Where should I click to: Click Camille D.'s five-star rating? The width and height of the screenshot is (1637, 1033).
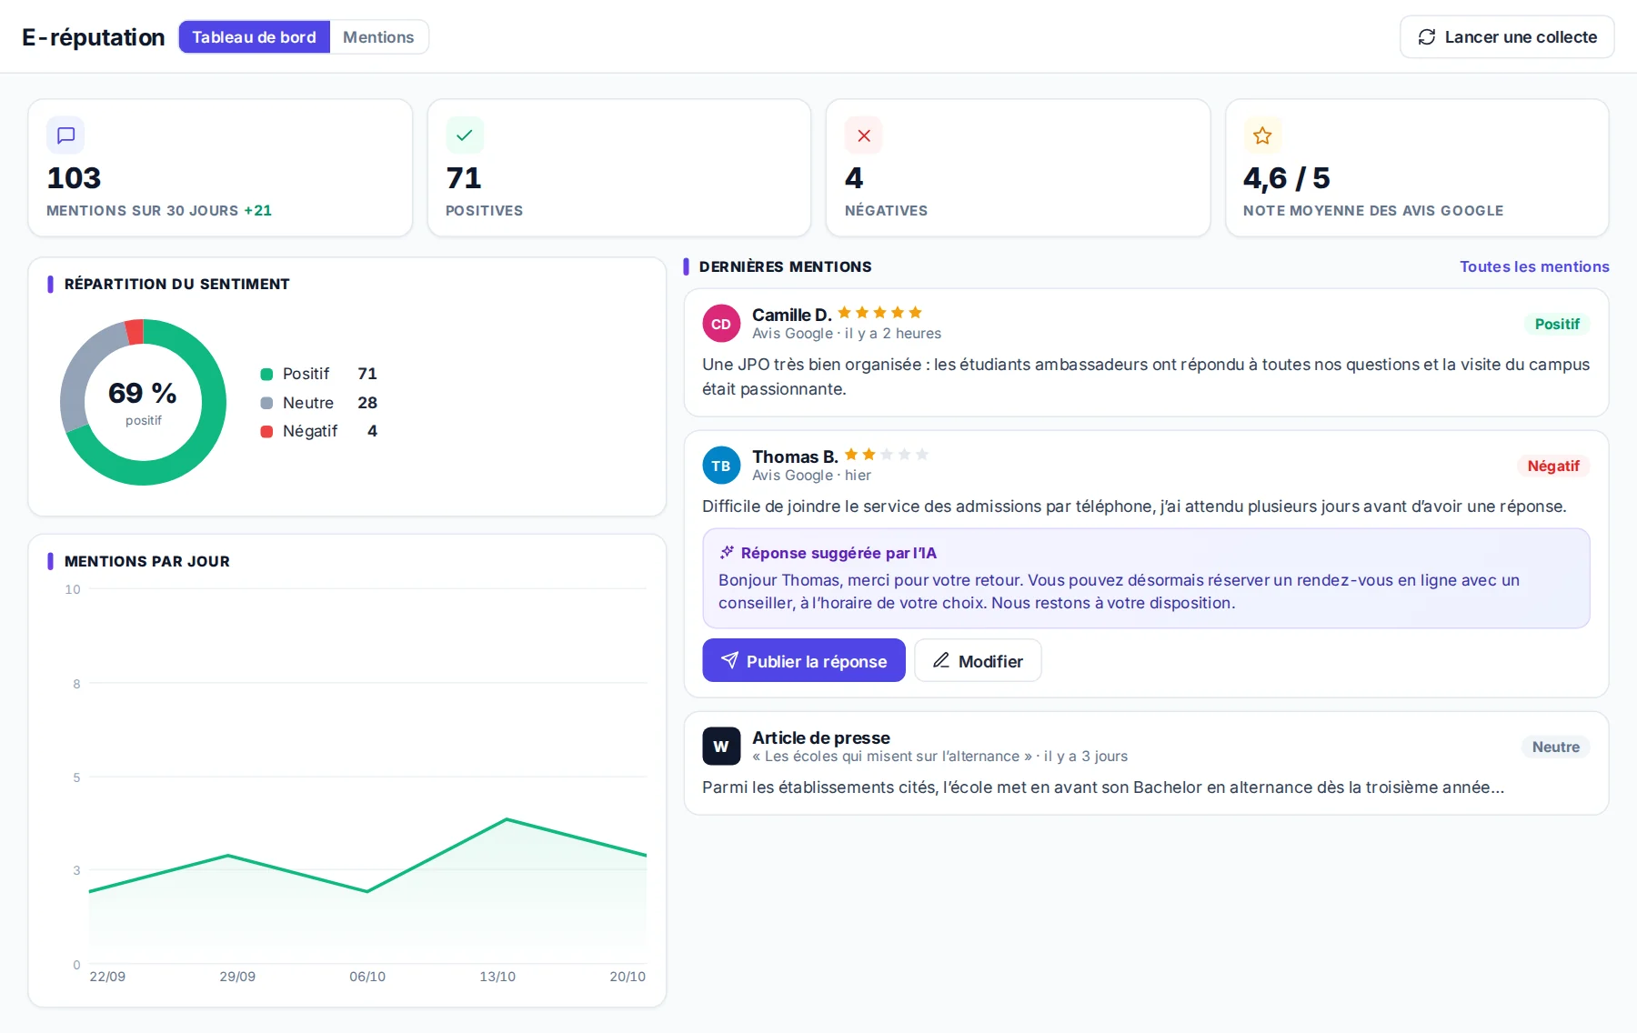(x=879, y=313)
